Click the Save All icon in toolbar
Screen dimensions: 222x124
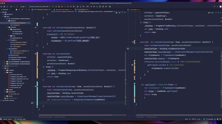5,7
